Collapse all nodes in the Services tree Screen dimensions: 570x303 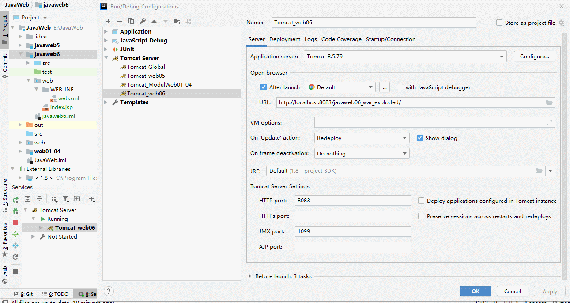(39, 199)
